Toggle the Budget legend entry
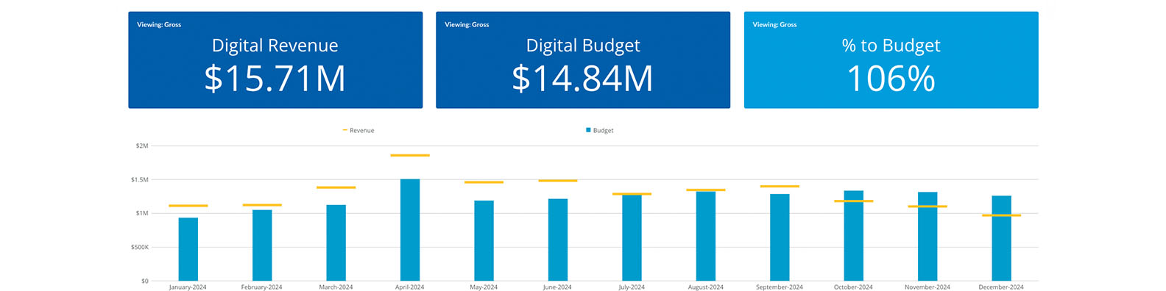 (x=600, y=130)
